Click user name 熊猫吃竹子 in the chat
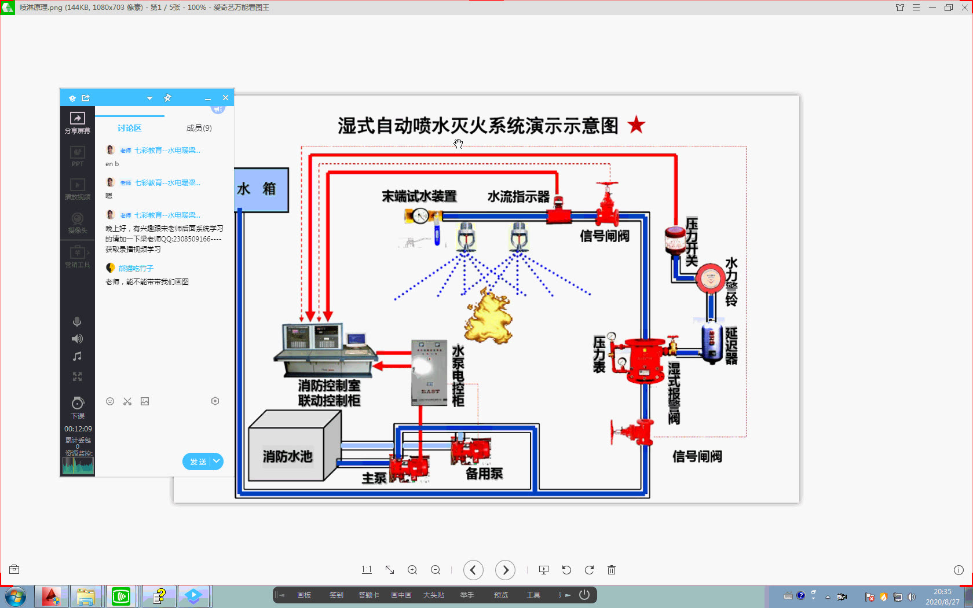Screen dimensions: 973x608 tap(136, 268)
